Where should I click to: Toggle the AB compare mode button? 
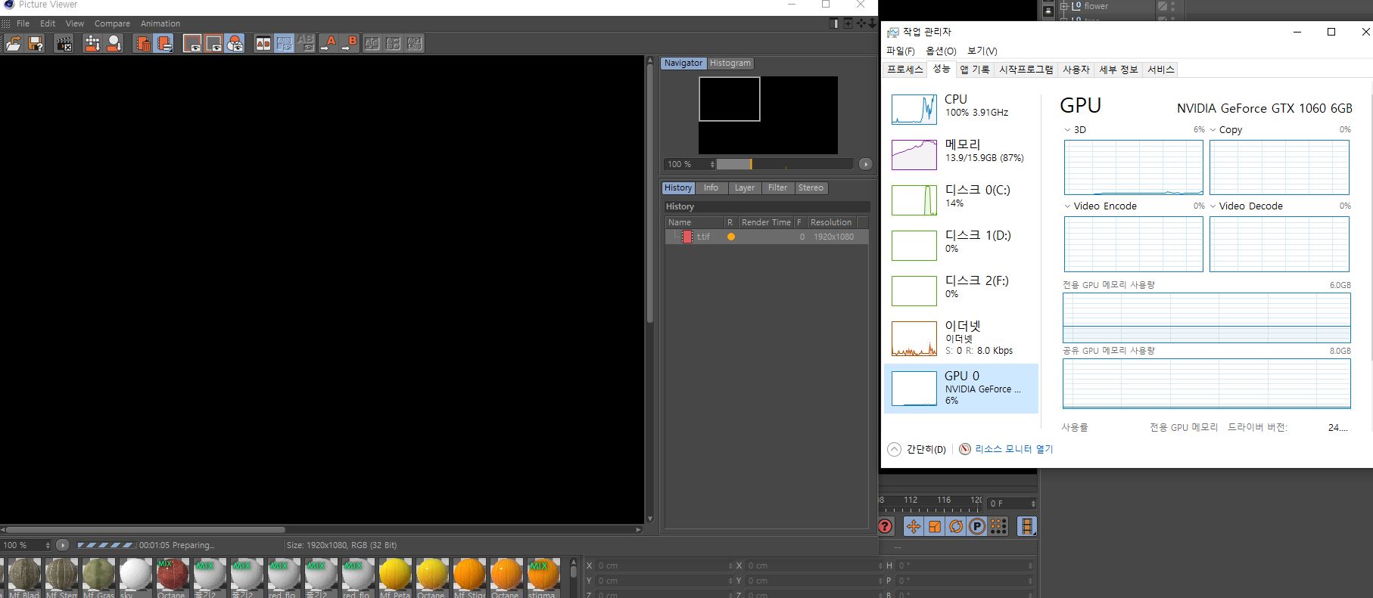coord(263,44)
